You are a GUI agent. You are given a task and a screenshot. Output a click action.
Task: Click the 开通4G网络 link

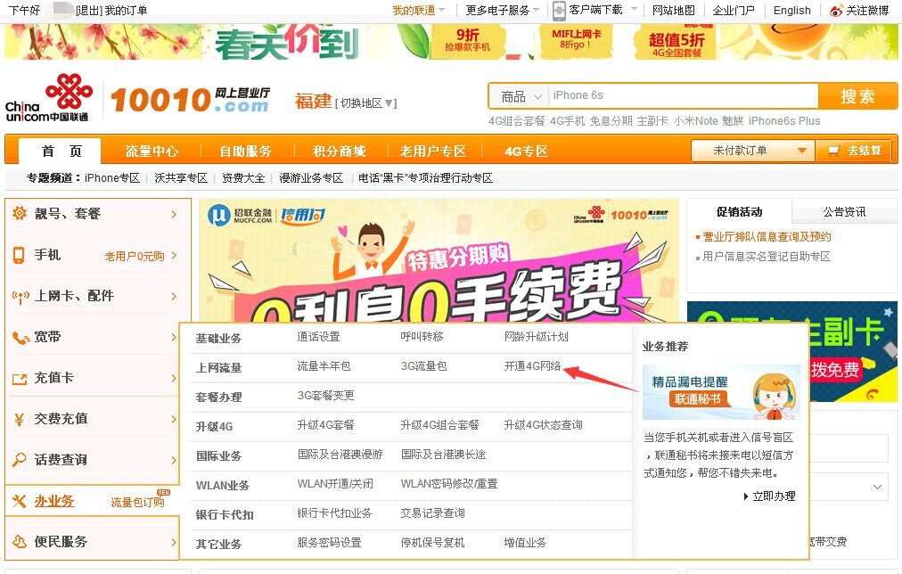532,365
